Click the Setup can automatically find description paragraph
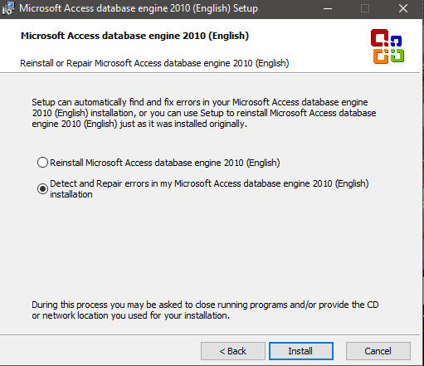This screenshot has height=366, width=424. click(204, 113)
